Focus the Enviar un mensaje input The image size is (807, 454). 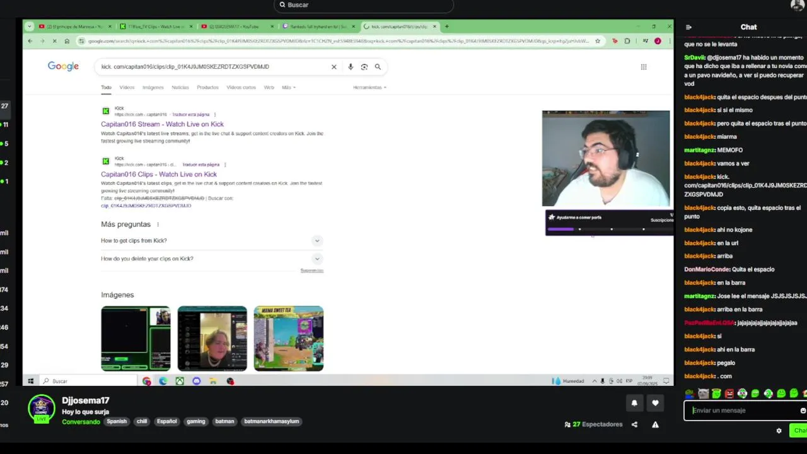pyautogui.click(x=744, y=410)
